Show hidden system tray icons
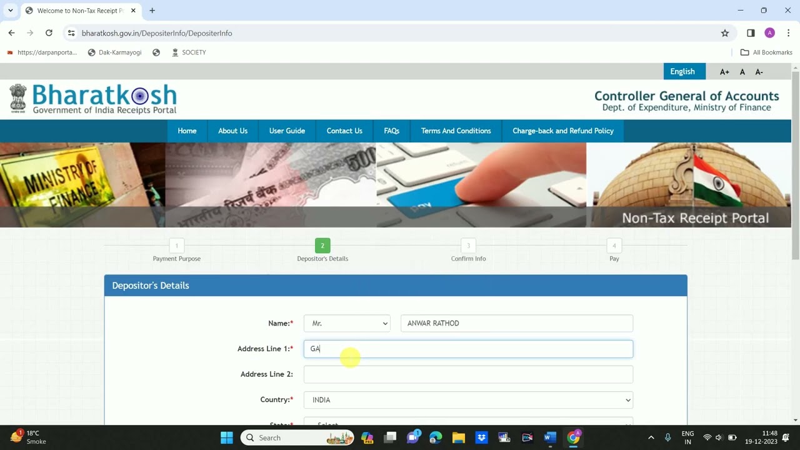 coord(651,437)
